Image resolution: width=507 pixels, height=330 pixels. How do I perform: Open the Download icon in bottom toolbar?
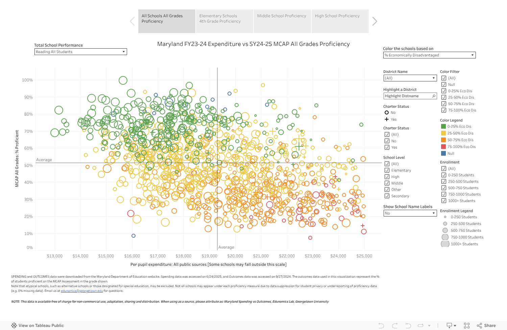(450, 325)
